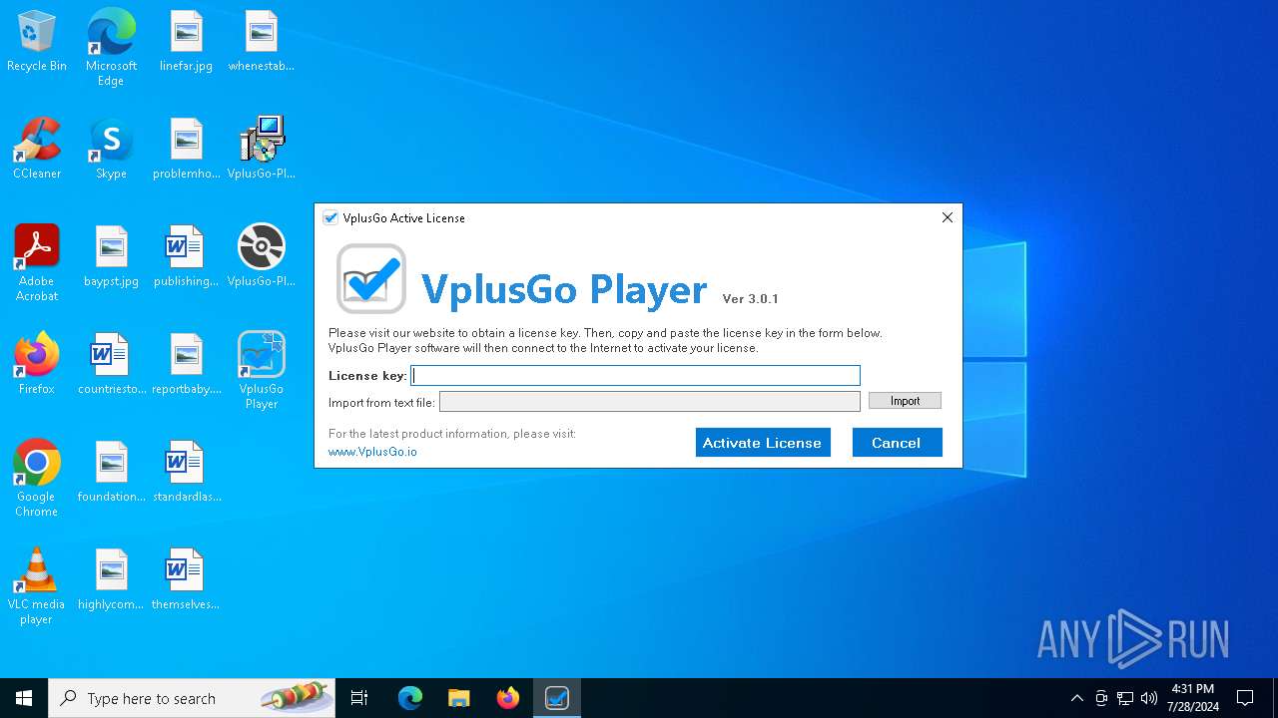Select the VplusGo-Pl... installer icon with computer graphic
The image size is (1278, 718).
261,150
